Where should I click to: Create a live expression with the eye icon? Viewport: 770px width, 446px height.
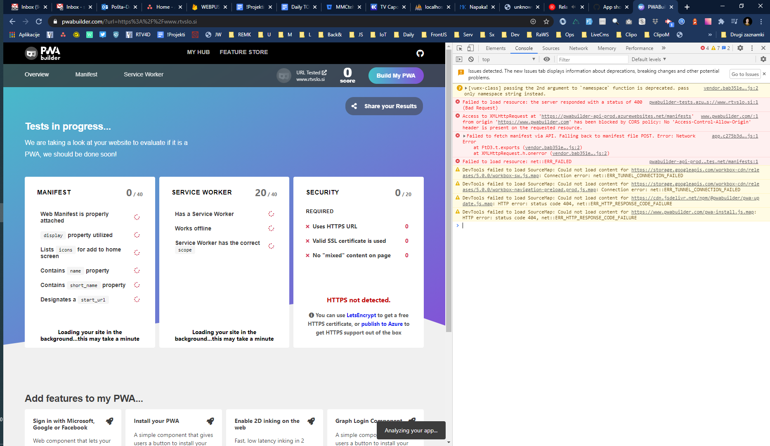547,59
